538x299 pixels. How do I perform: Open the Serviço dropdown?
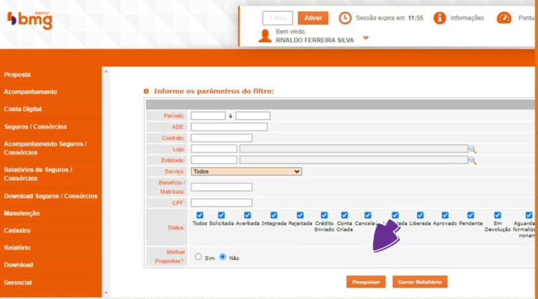tap(246, 171)
